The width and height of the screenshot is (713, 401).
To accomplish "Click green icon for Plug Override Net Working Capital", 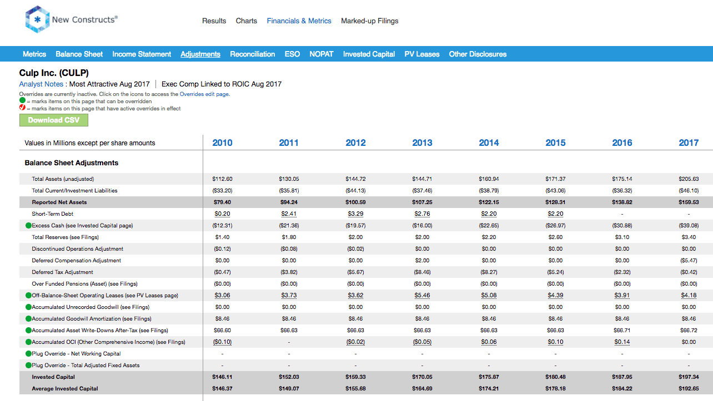I will point(28,354).
